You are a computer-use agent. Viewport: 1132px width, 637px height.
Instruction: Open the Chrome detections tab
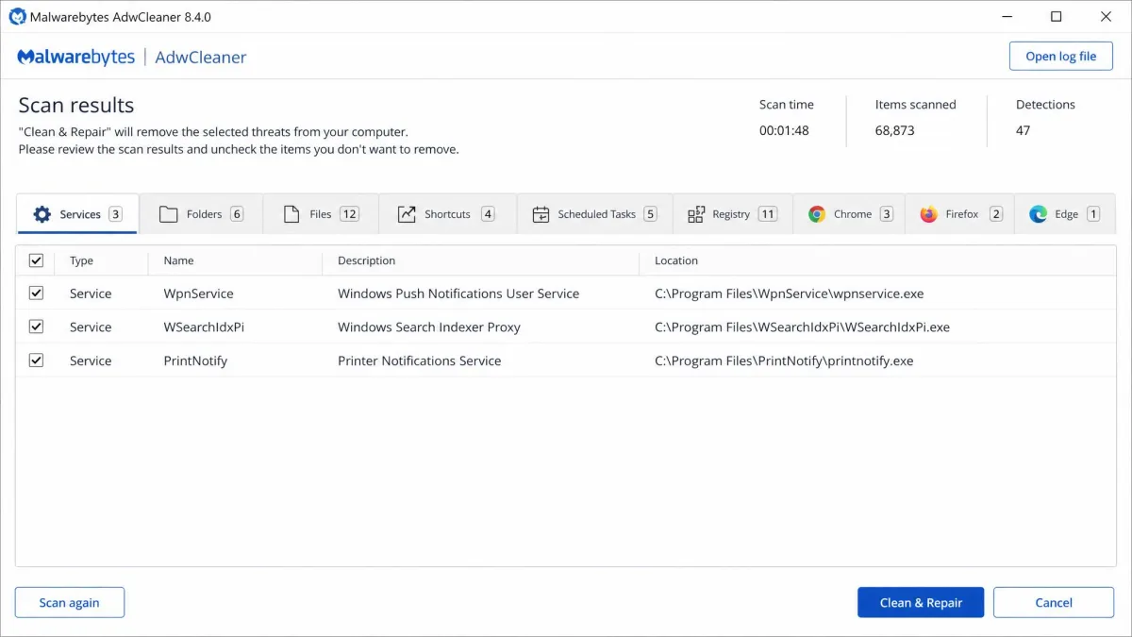point(849,214)
